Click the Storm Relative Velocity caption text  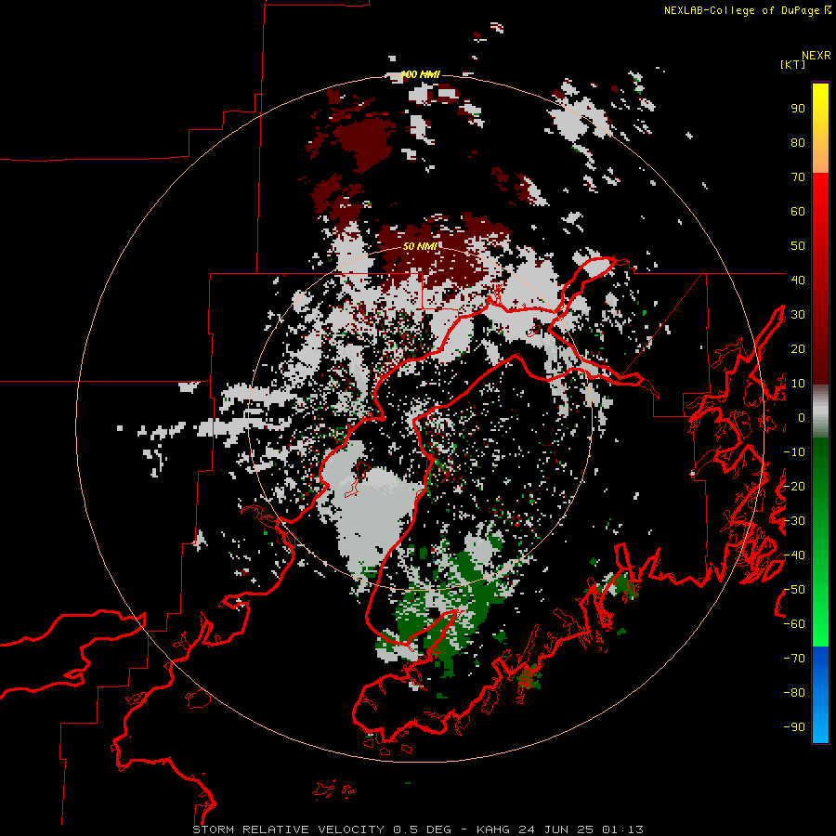coord(417,829)
